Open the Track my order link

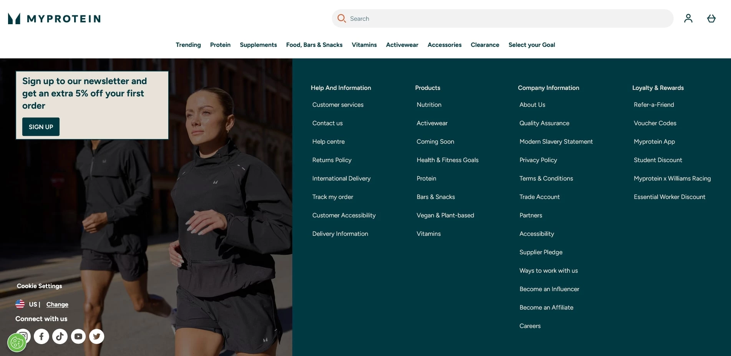pyautogui.click(x=332, y=197)
